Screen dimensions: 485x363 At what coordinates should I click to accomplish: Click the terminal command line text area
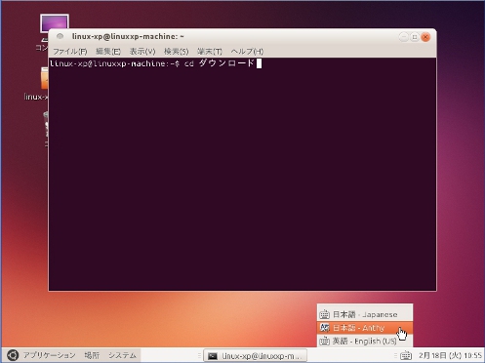pos(242,174)
